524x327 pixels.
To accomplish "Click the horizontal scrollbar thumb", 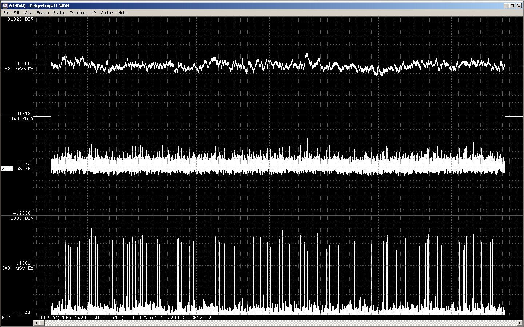I will [41, 323].
